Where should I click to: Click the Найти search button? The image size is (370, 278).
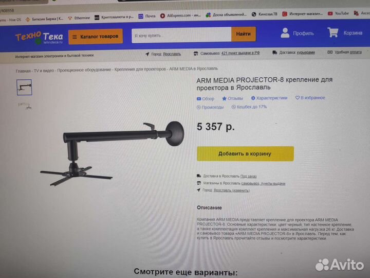tap(243, 34)
